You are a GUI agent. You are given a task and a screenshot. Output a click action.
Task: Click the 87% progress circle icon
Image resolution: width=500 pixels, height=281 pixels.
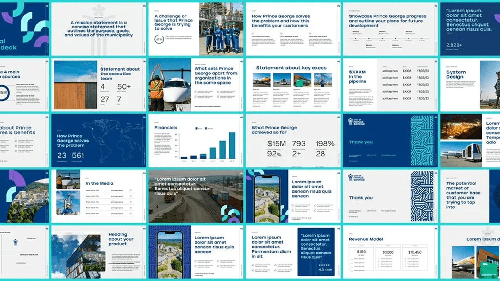pyautogui.click(x=159, y=39)
